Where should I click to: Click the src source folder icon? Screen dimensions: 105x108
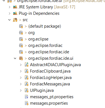point(15,20)
